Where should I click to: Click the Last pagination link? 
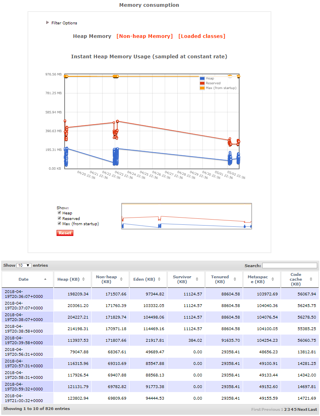tap(312, 409)
